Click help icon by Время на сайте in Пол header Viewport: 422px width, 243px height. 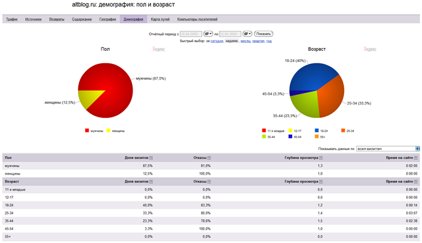pyautogui.click(x=416, y=158)
